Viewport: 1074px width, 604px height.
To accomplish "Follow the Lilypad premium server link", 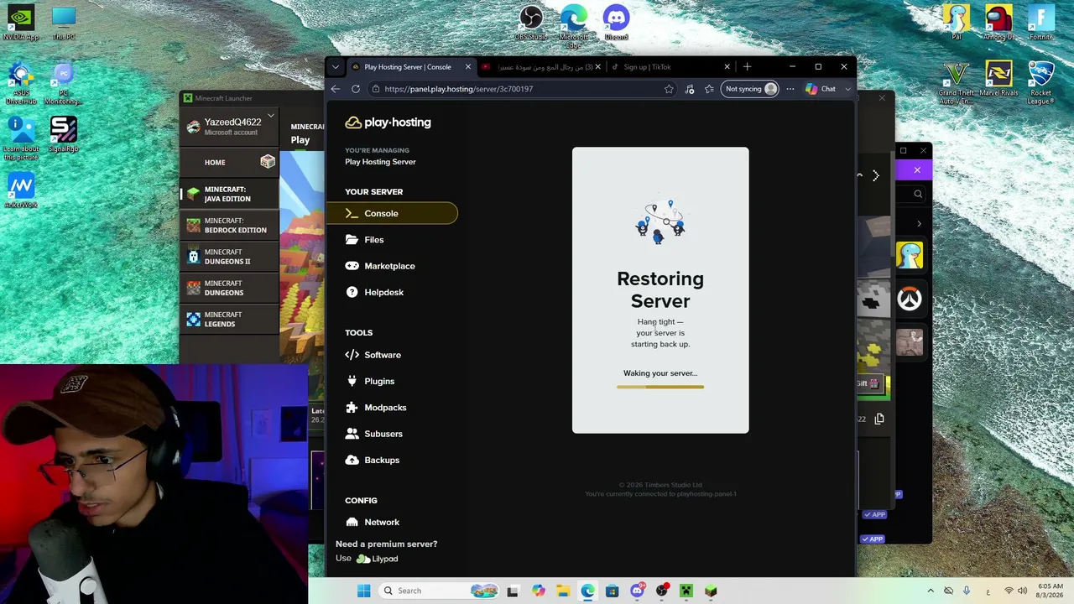I will click(377, 559).
